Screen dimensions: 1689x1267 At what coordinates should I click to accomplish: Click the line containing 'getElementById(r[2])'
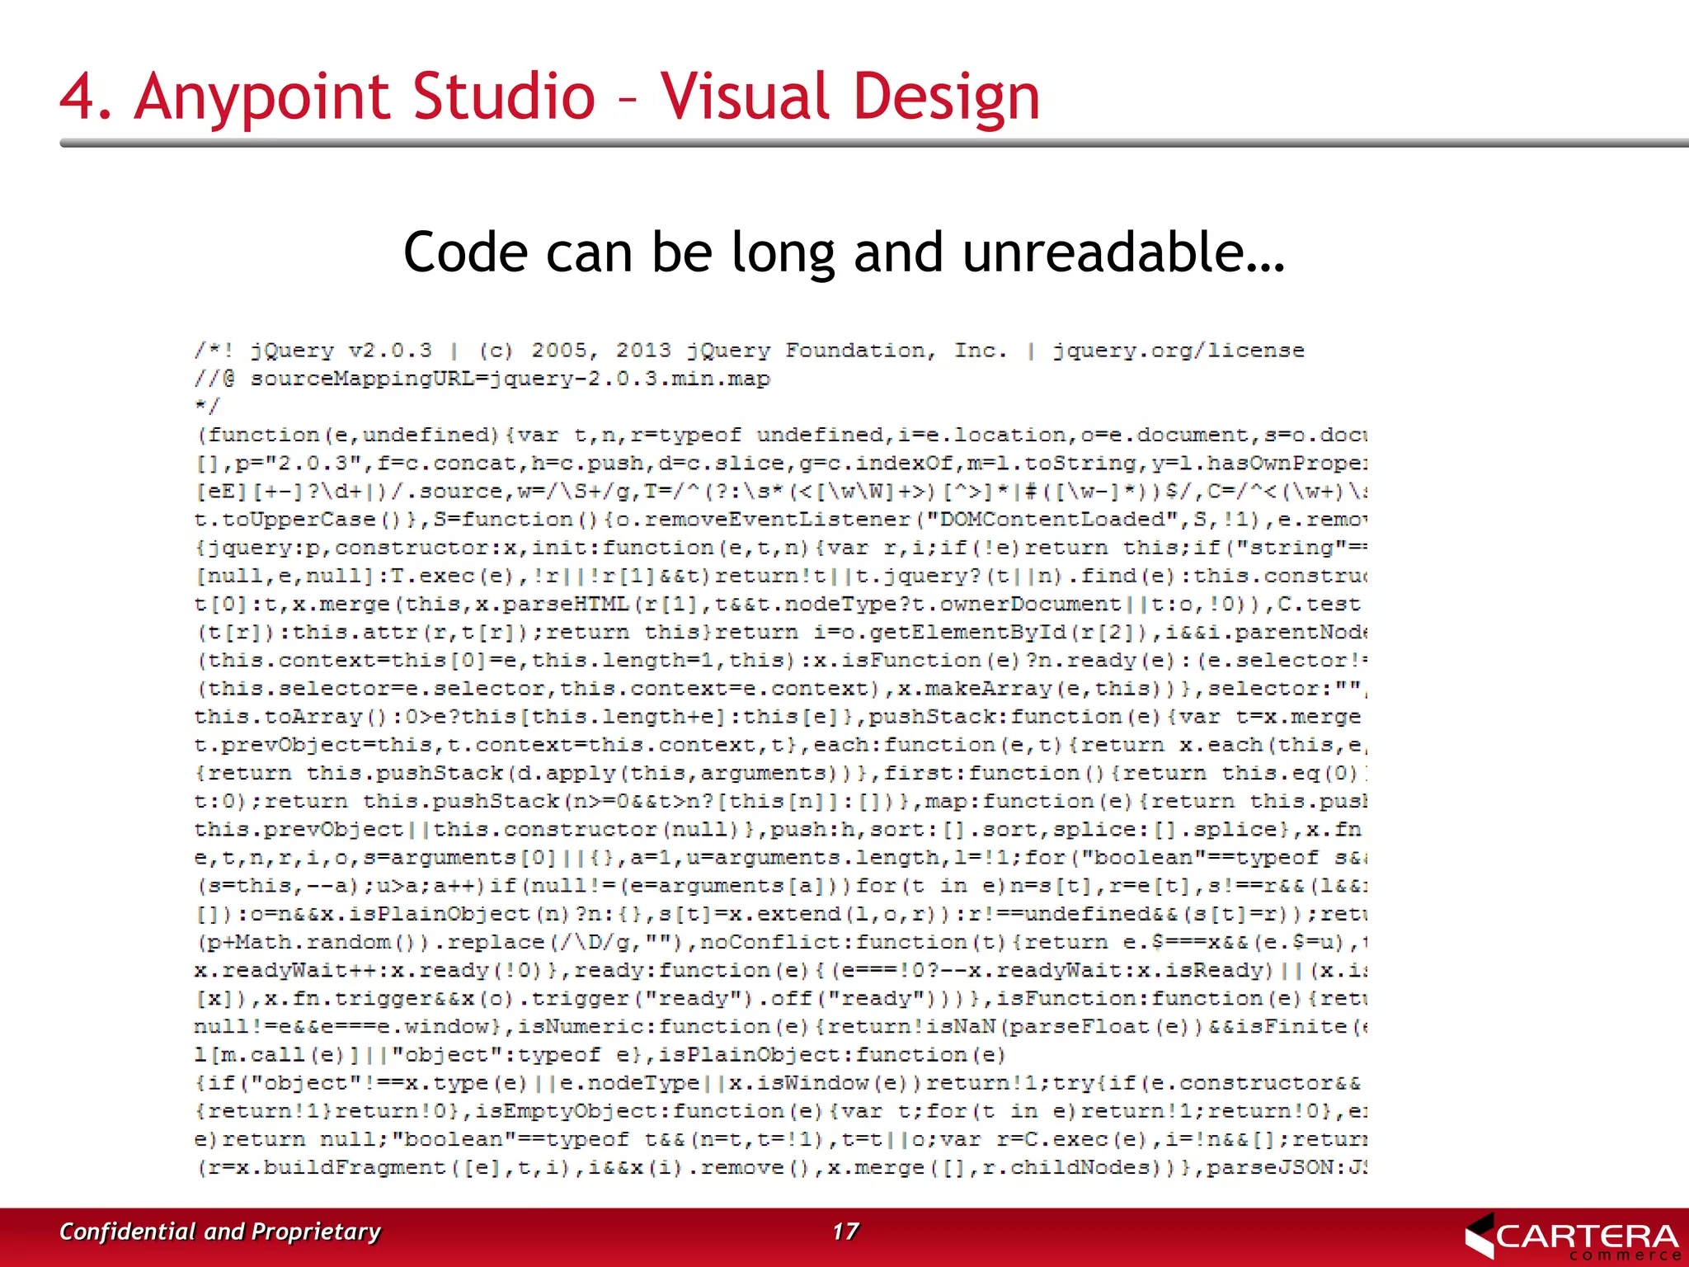click(781, 633)
